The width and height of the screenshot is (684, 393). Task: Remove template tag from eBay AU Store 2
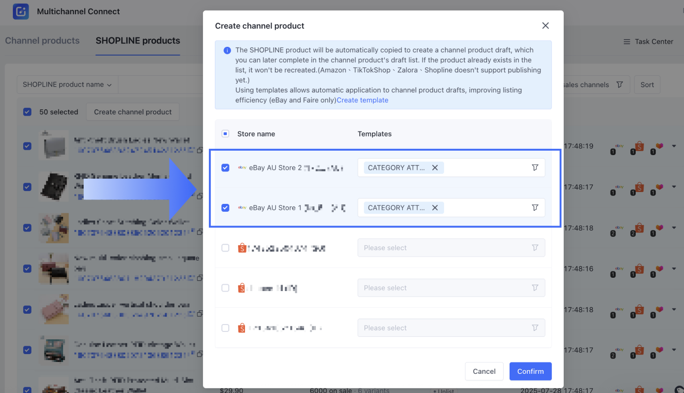point(435,167)
